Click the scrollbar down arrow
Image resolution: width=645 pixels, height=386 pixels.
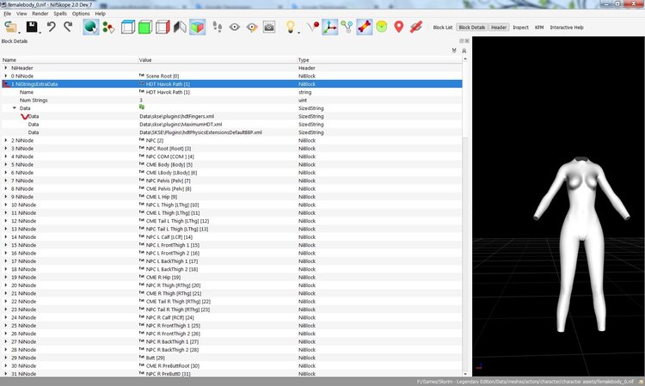[x=465, y=374]
